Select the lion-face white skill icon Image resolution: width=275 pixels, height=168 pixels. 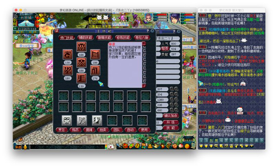click(x=67, y=120)
